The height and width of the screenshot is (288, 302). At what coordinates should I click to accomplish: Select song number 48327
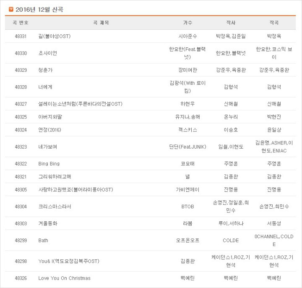point(21,104)
